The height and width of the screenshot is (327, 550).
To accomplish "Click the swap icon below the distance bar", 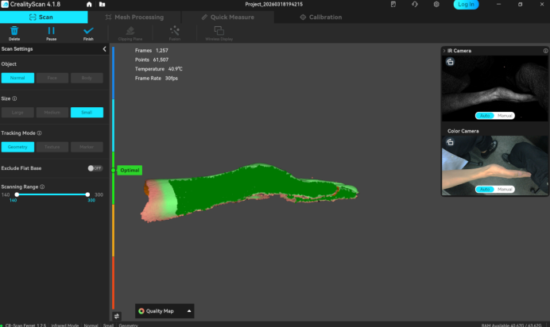I will [117, 316].
